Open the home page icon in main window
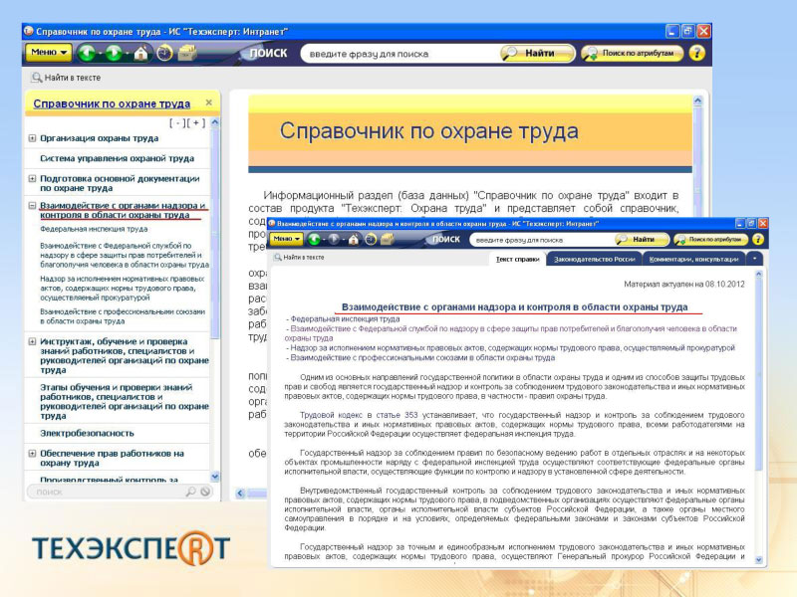Screen dimensions: 797x597 [x=140, y=53]
